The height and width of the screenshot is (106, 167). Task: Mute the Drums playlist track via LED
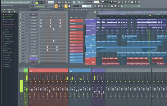(95, 62)
